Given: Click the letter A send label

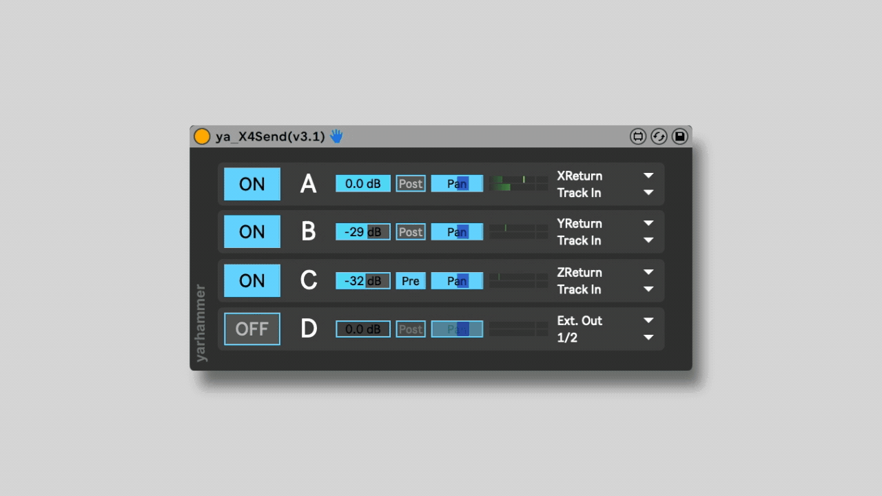Looking at the screenshot, I should click(x=308, y=184).
